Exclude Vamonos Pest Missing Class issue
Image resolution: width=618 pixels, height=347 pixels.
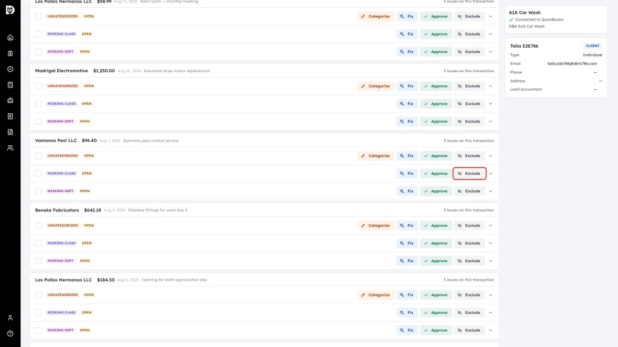pos(470,173)
